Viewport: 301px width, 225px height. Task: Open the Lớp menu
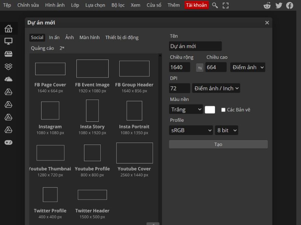tap(75, 5)
